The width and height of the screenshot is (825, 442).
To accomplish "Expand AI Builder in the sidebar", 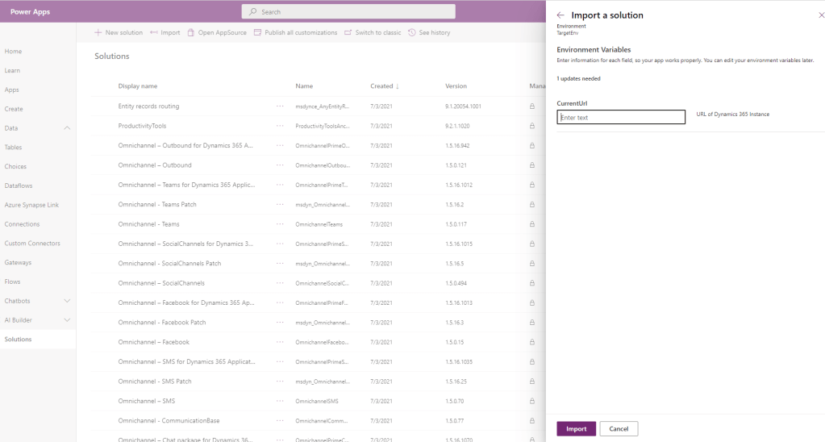I will coord(67,320).
